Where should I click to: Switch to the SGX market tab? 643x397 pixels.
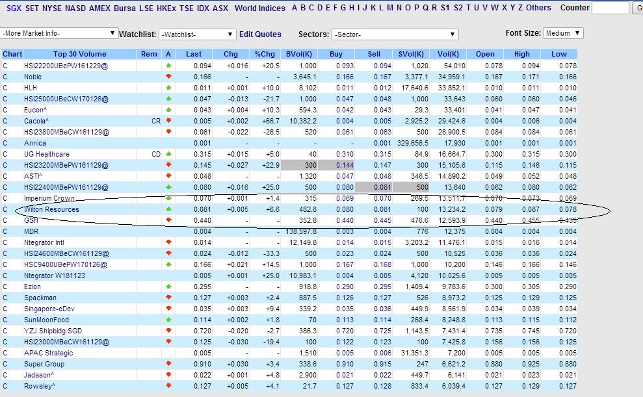pos(14,8)
